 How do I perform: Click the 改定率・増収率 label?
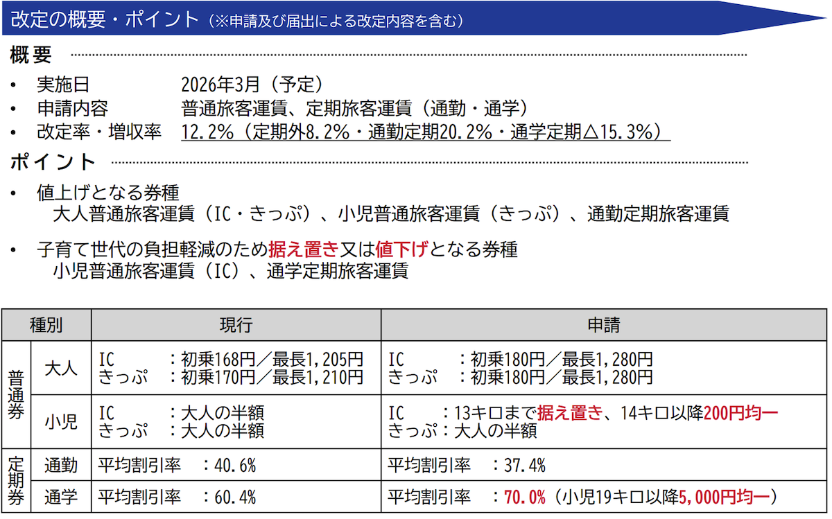coord(99,131)
